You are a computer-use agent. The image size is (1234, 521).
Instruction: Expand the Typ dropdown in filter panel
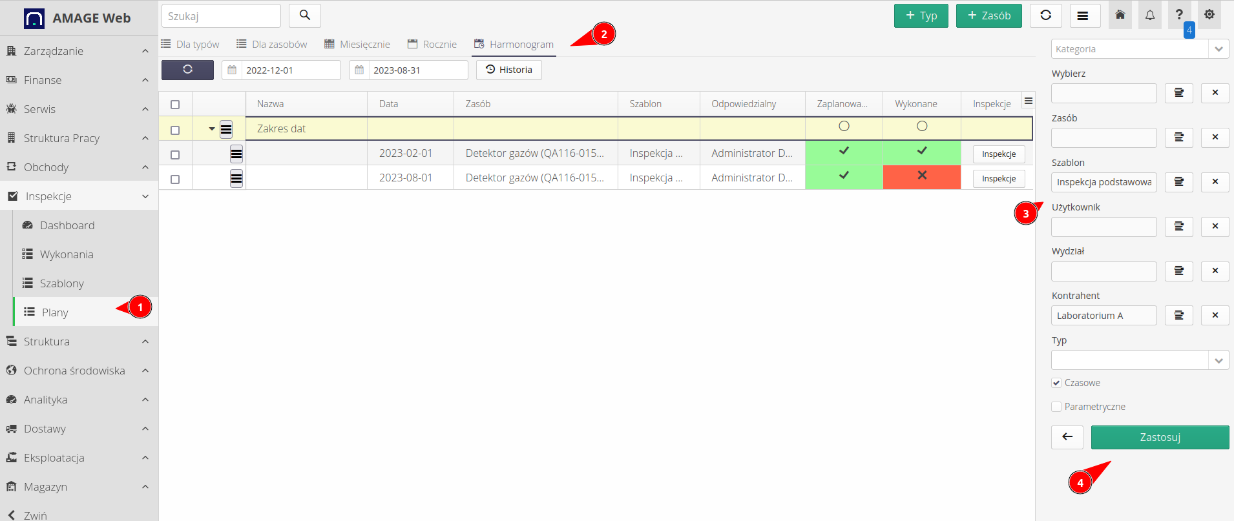click(1218, 360)
